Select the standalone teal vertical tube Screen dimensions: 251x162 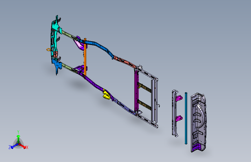186,118
